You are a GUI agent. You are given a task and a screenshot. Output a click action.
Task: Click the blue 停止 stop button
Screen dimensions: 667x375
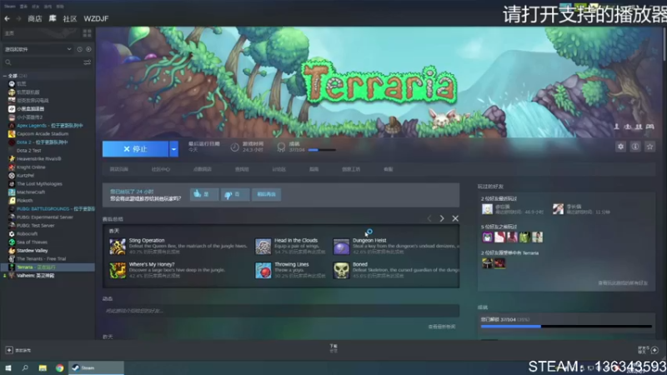click(135, 149)
